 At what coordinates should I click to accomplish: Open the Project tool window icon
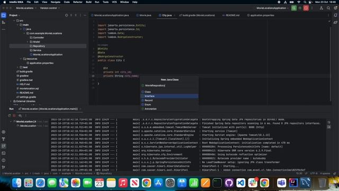tap(4, 15)
